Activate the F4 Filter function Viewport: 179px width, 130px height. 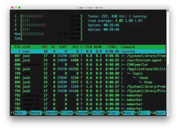point(65,113)
